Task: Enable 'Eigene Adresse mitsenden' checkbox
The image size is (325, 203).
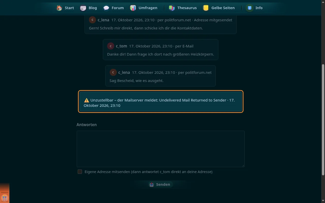Action: (80, 172)
